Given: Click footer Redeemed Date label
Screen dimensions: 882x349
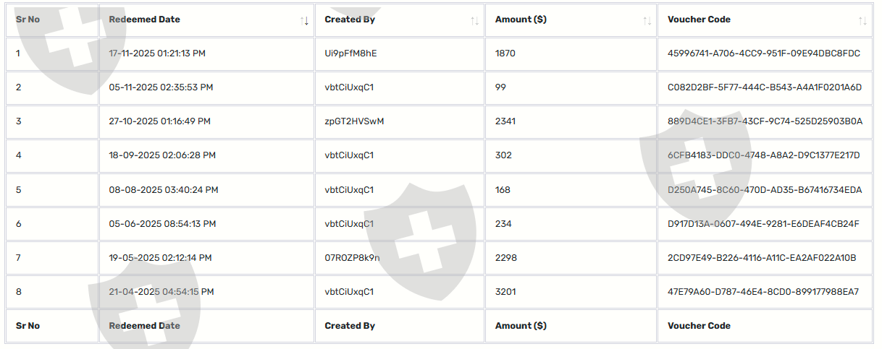Looking at the screenshot, I should pos(144,326).
